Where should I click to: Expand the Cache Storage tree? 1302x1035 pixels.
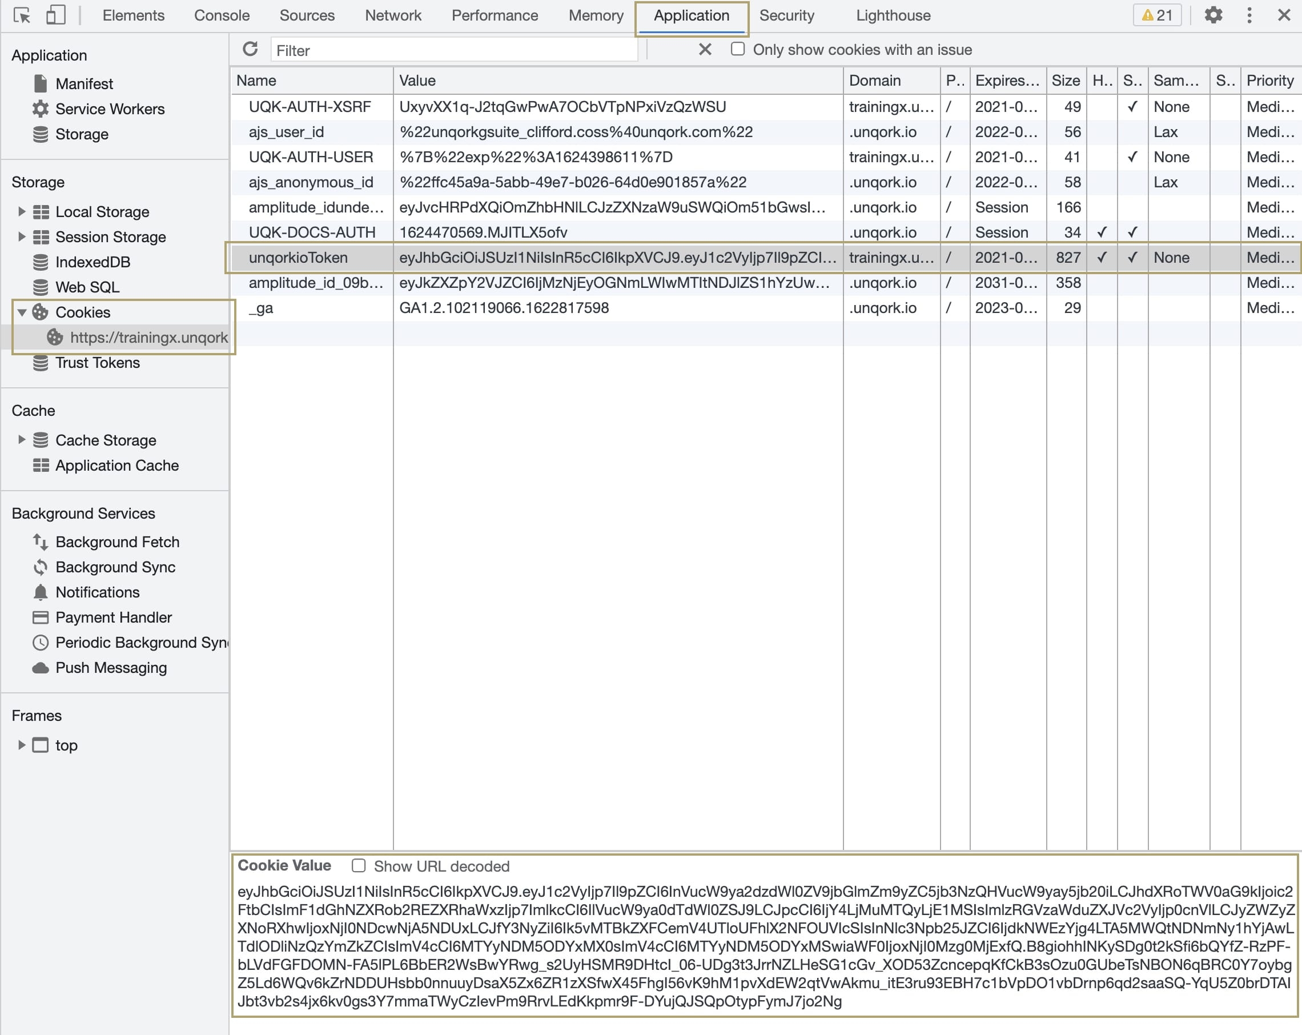click(22, 440)
